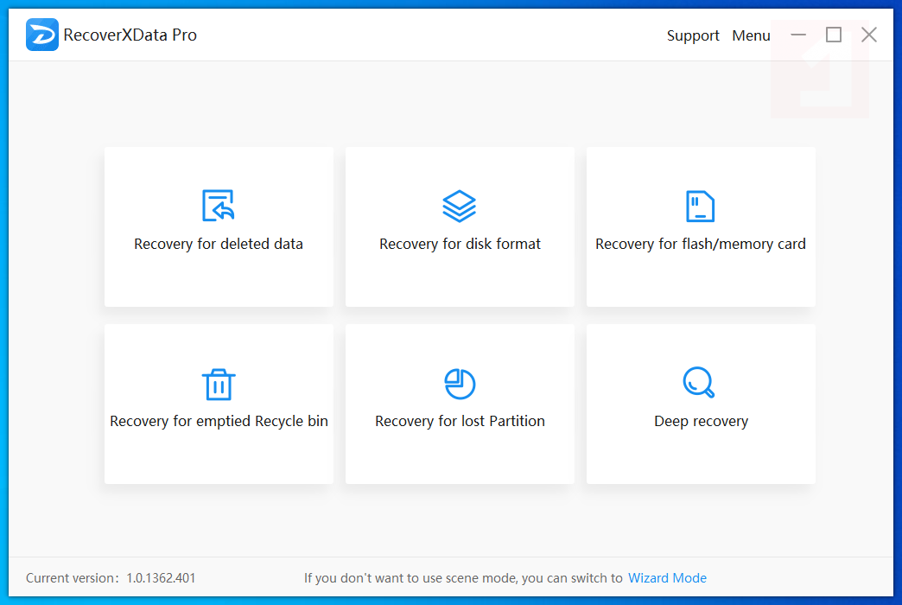Launch Recovery for lost Partition label
The image size is (902, 605).
pos(460,422)
